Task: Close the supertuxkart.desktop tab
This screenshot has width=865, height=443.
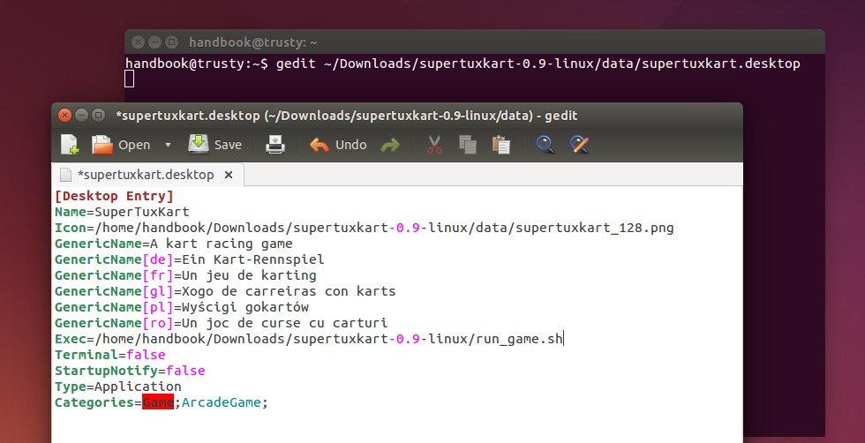Action: point(229,175)
